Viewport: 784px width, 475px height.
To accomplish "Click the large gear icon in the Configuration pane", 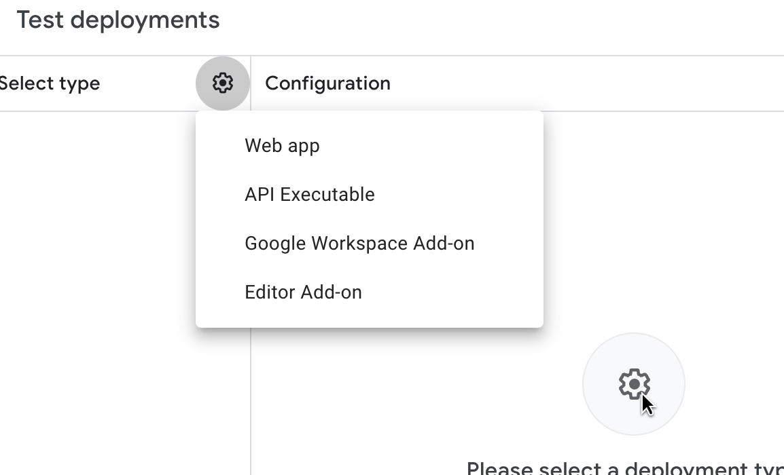I will point(633,384).
